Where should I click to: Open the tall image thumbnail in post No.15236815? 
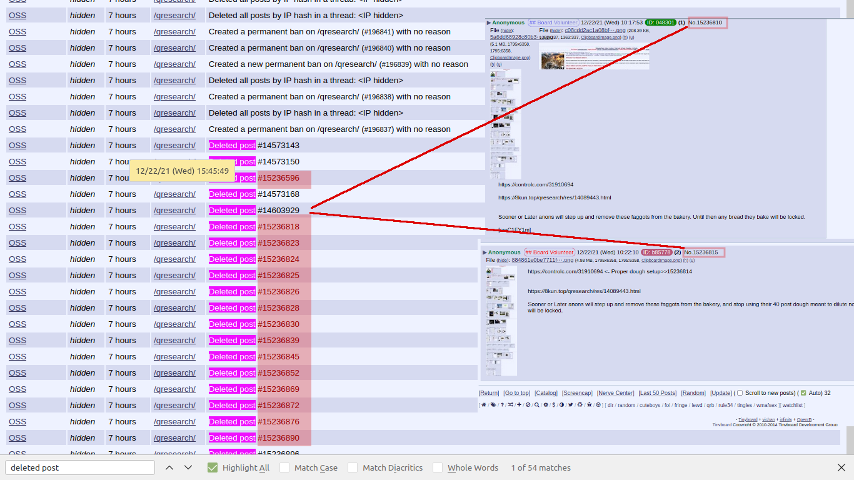tap(501, 321)
